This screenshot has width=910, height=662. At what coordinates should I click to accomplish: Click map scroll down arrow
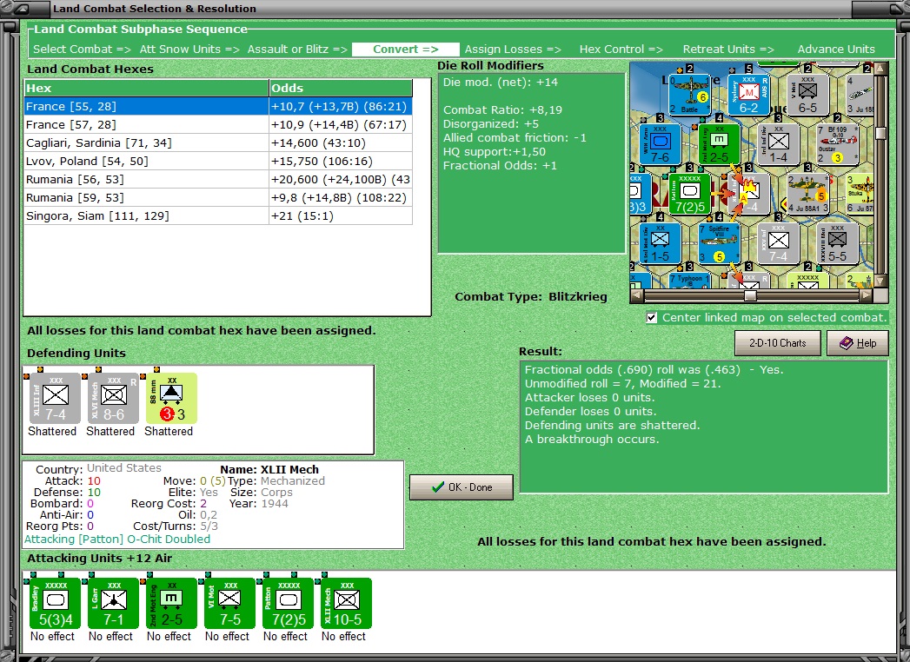click(x=880, y=281)
